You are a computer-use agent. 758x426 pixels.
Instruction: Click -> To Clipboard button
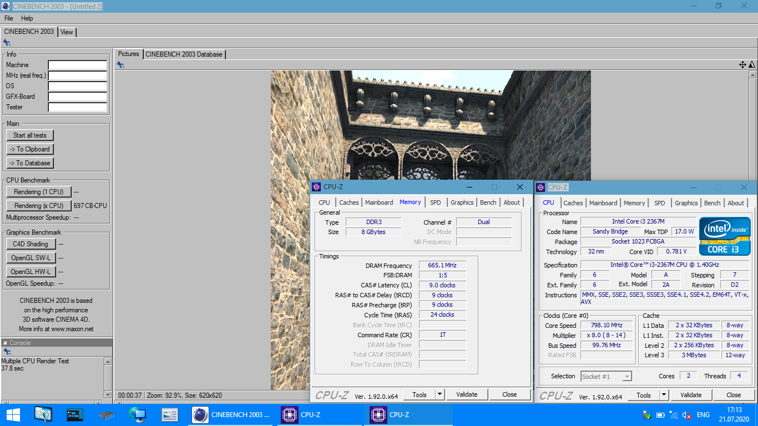coord(30,149)
